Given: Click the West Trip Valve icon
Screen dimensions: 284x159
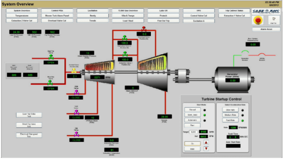Looking at the screenshot, I should (x=50, y=83).
